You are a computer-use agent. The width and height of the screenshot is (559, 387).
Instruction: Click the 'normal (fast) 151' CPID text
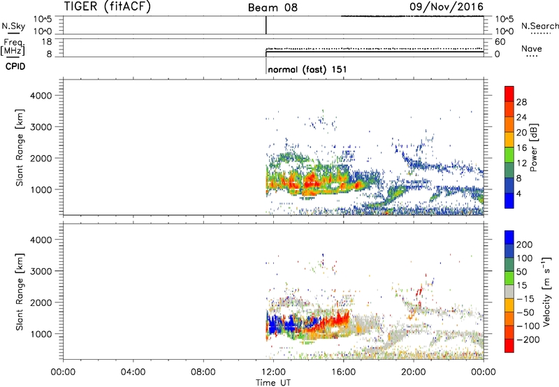click(x=307, y=69)
